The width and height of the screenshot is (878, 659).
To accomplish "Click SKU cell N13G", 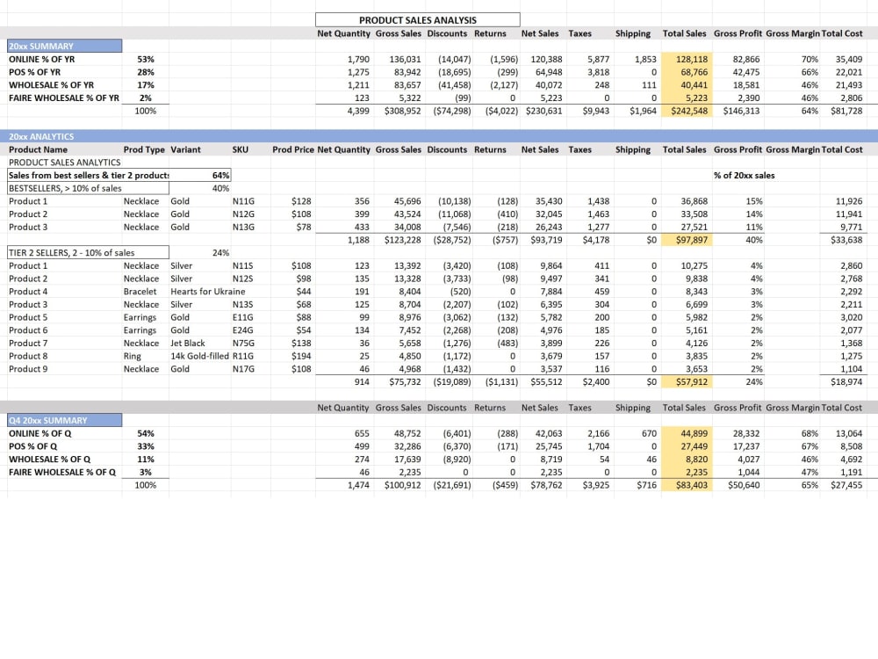I will pos(243,227).
